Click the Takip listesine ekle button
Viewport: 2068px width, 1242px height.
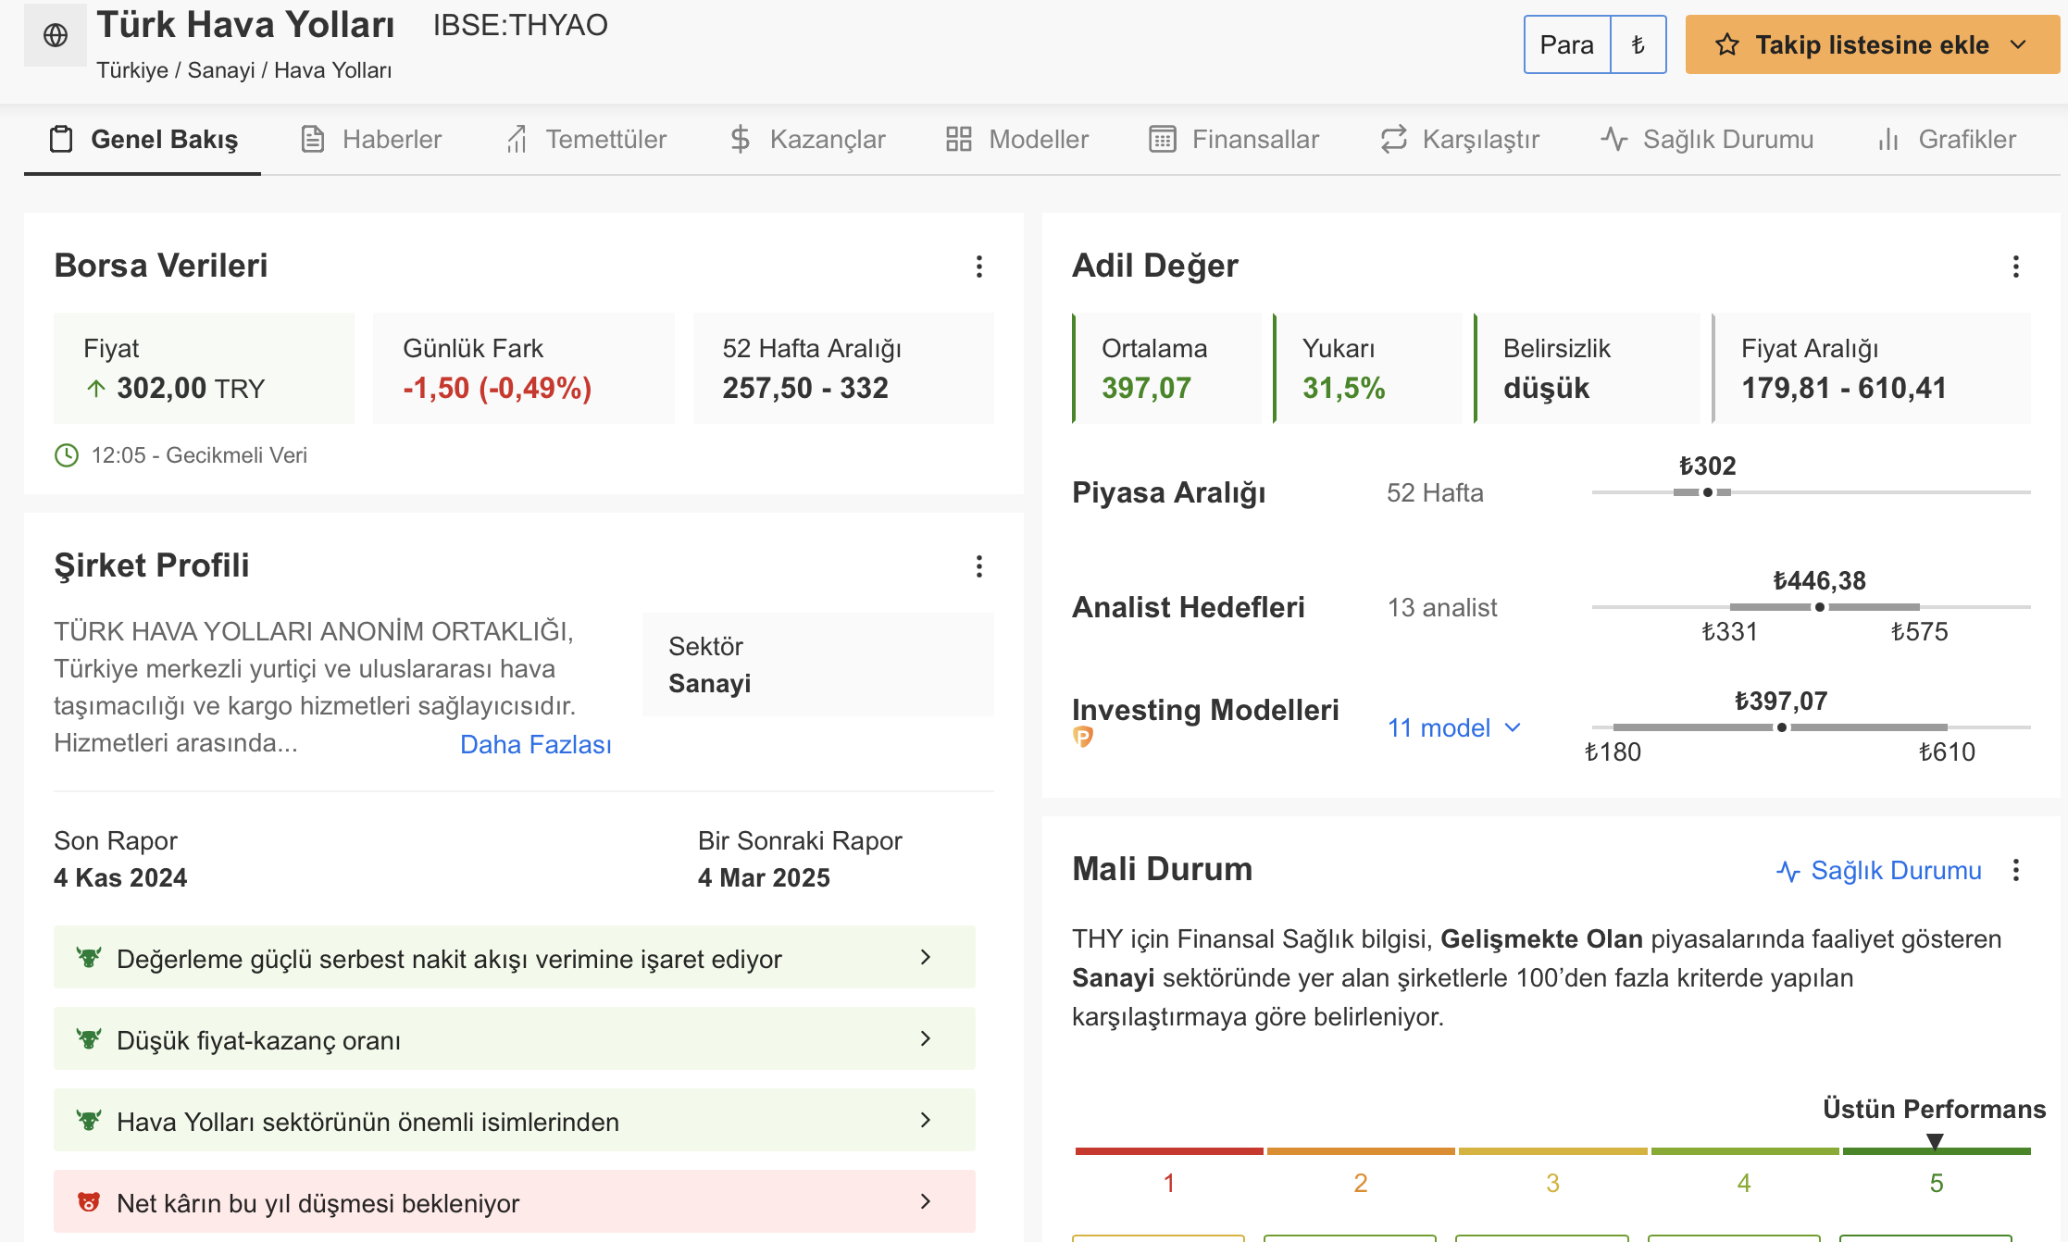pyautogui.click(x=1872, y=44)
